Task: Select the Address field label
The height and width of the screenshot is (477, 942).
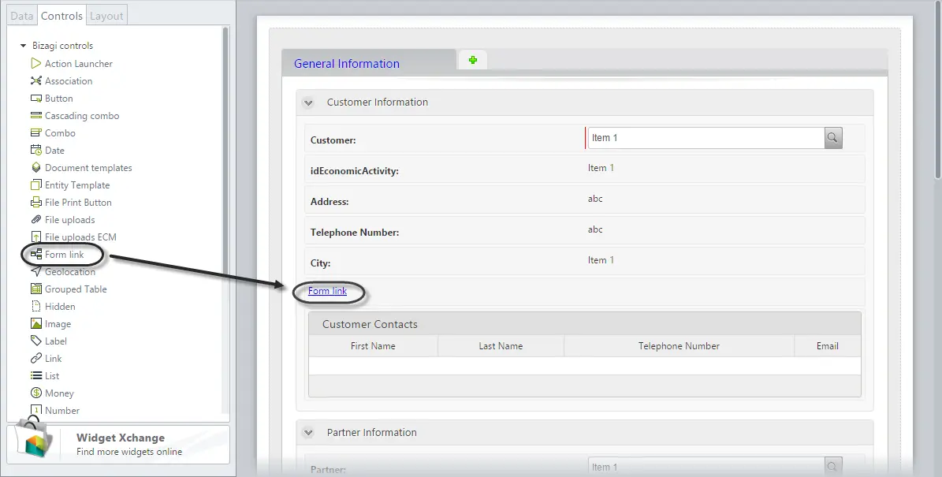Action: point(330,202)
